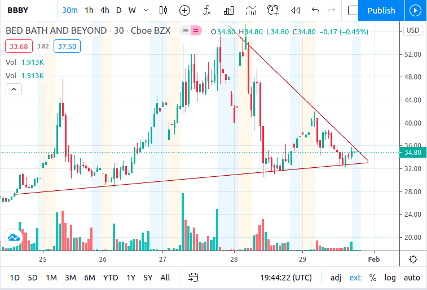The height and width of the screenshot is (290, 427).
Task: Expand the timeframe interval dropdown
Action: click(146, 10)
